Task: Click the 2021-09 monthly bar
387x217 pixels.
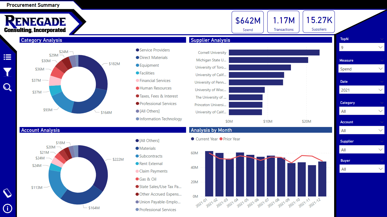Action: pyautogui.click(x=291, y=180)
